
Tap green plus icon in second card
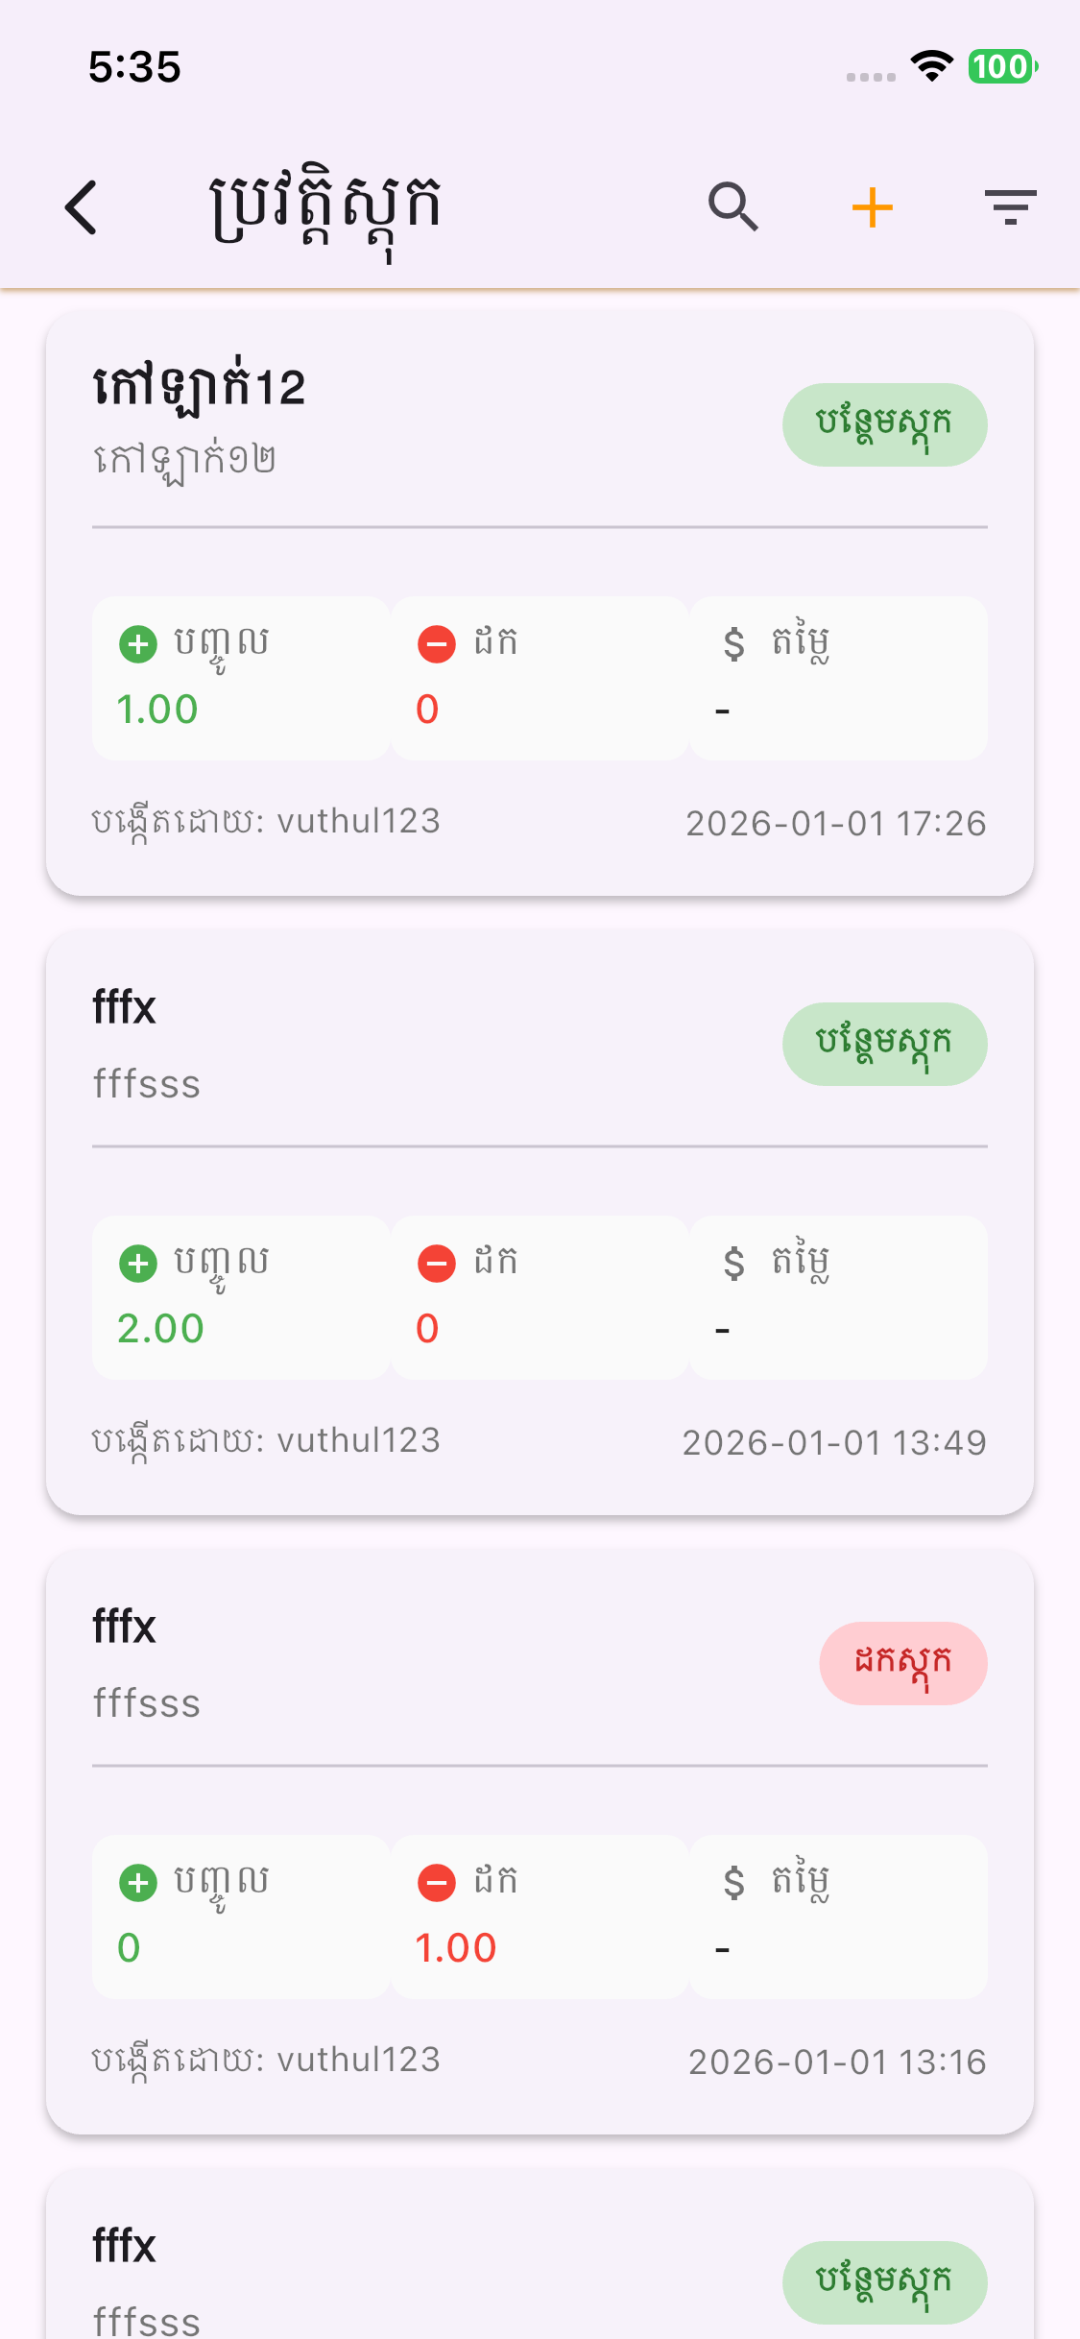tap(138, 1263)
